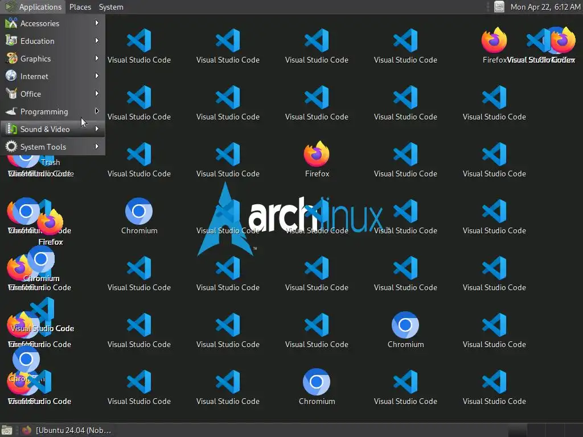
Task: Select the highlighted Sound & Video entry
Action: coord(52,129)
